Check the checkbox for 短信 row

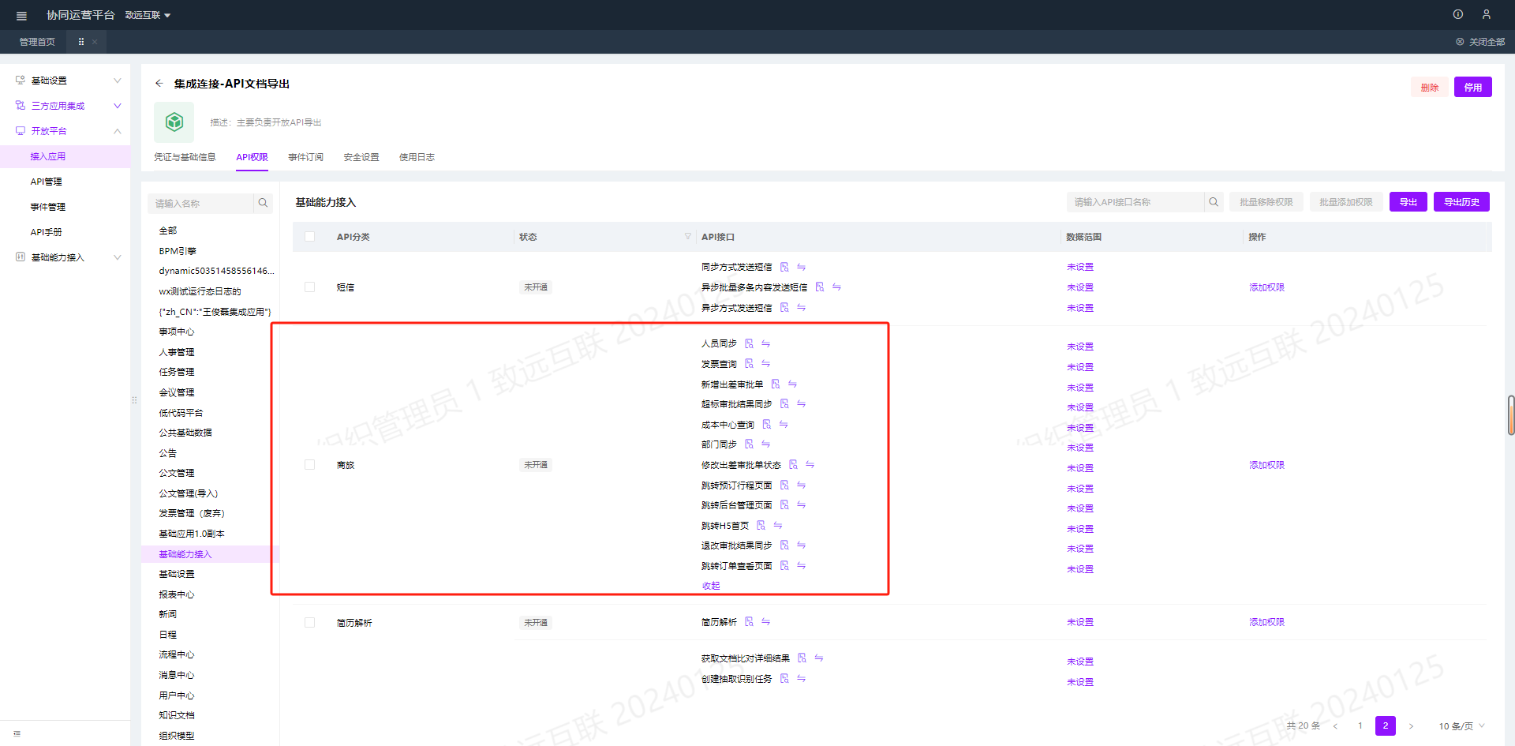click(x=309, y=287)
